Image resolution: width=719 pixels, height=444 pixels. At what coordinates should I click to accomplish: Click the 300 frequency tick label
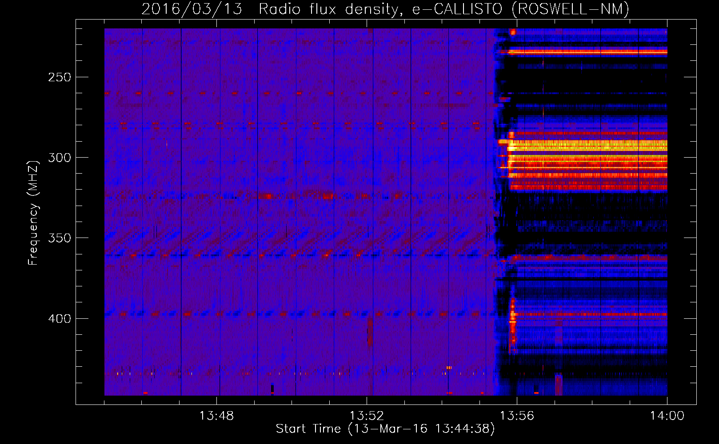[60, 158]
